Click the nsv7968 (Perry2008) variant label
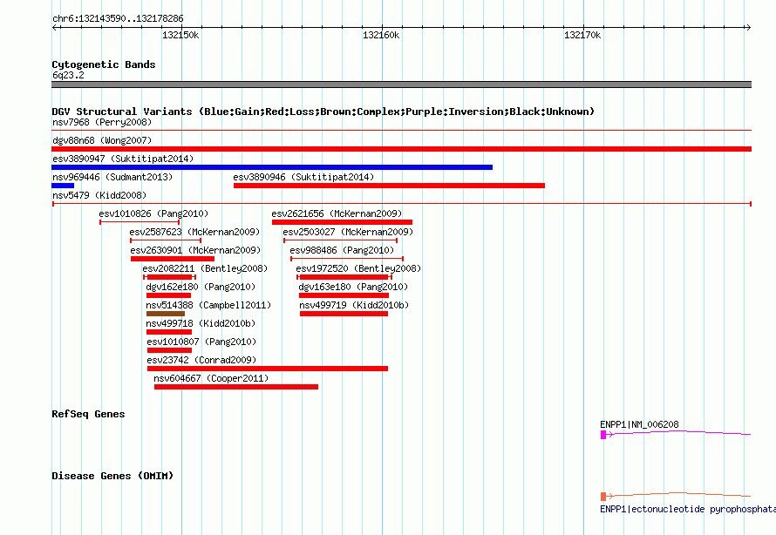This screenshot has width=776, height=535. [x=102, y=122]
